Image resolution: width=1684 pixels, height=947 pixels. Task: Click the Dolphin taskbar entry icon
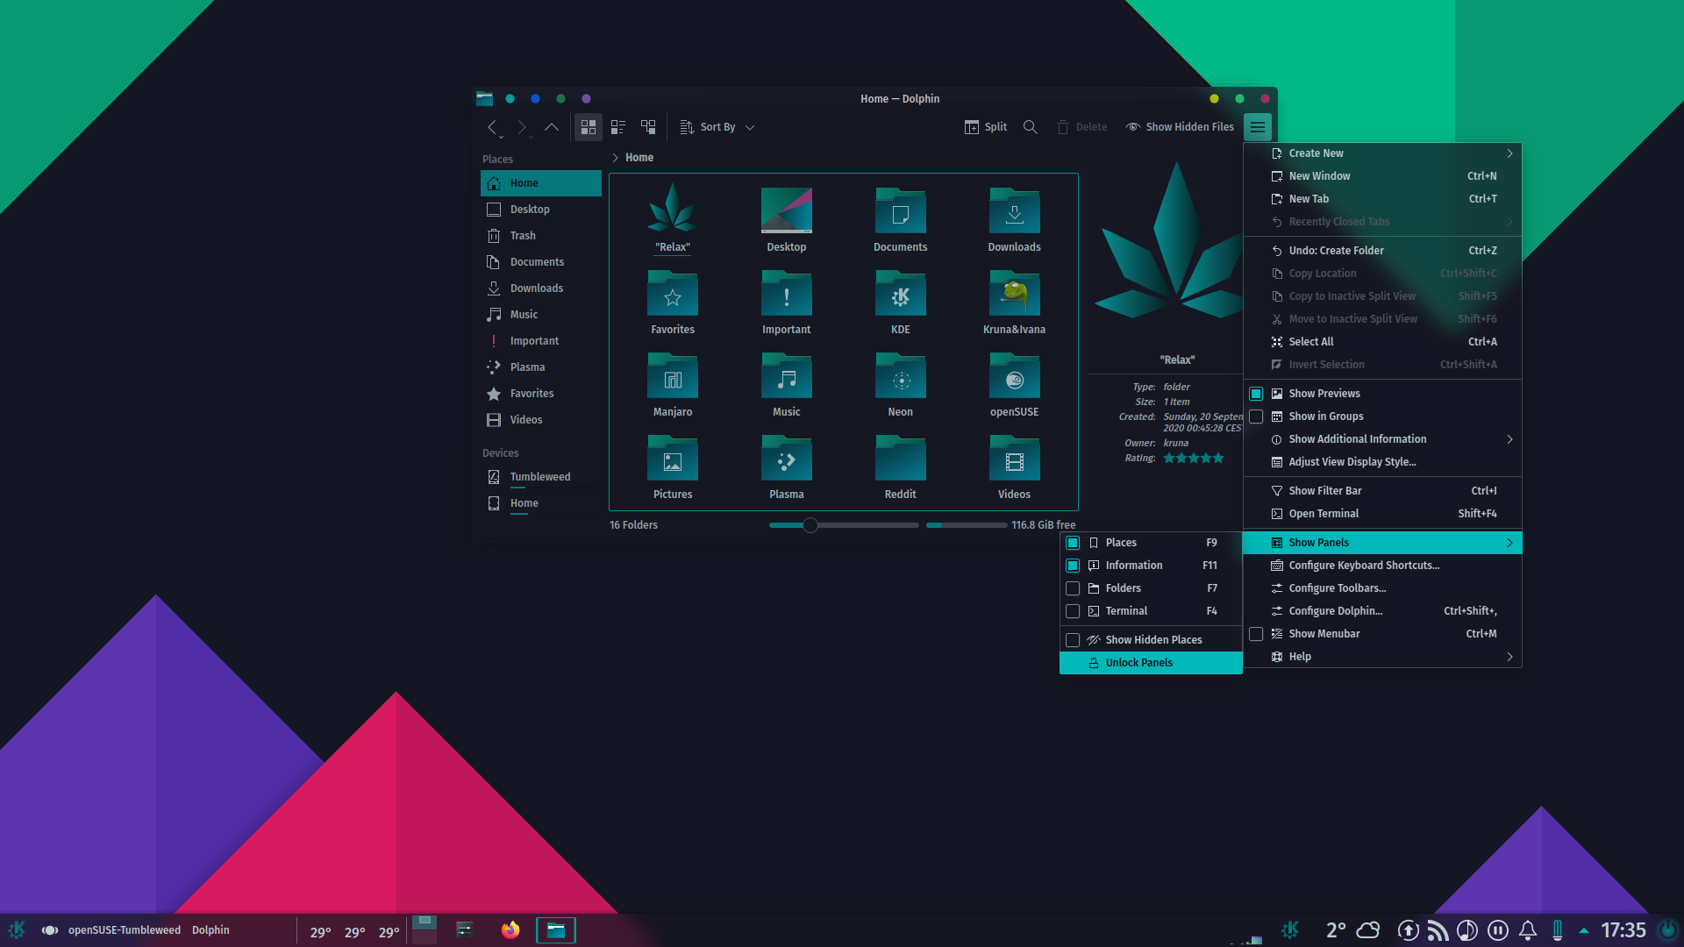[556, 929]
